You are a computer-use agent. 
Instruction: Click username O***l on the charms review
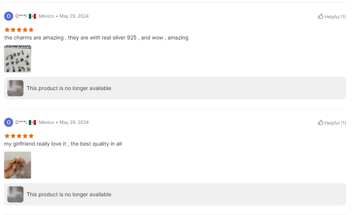click(21, 16)
